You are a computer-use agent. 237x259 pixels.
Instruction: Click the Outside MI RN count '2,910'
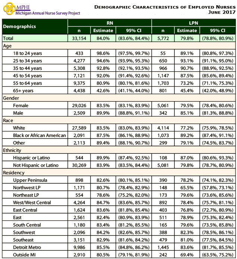[79, 255]
